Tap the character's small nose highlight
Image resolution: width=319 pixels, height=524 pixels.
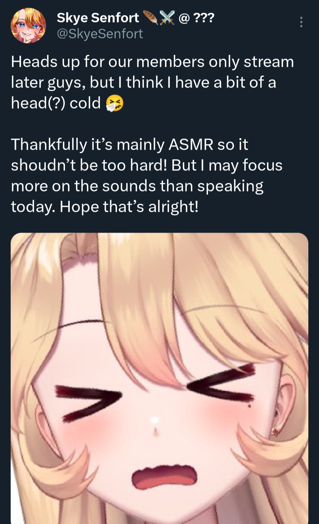pos(154,420)
